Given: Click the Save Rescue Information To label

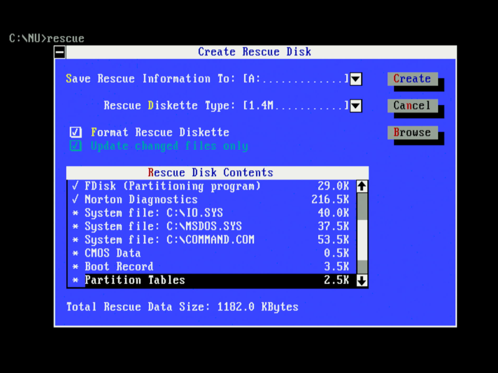Looking at the screenshot, I should [150, 79].
